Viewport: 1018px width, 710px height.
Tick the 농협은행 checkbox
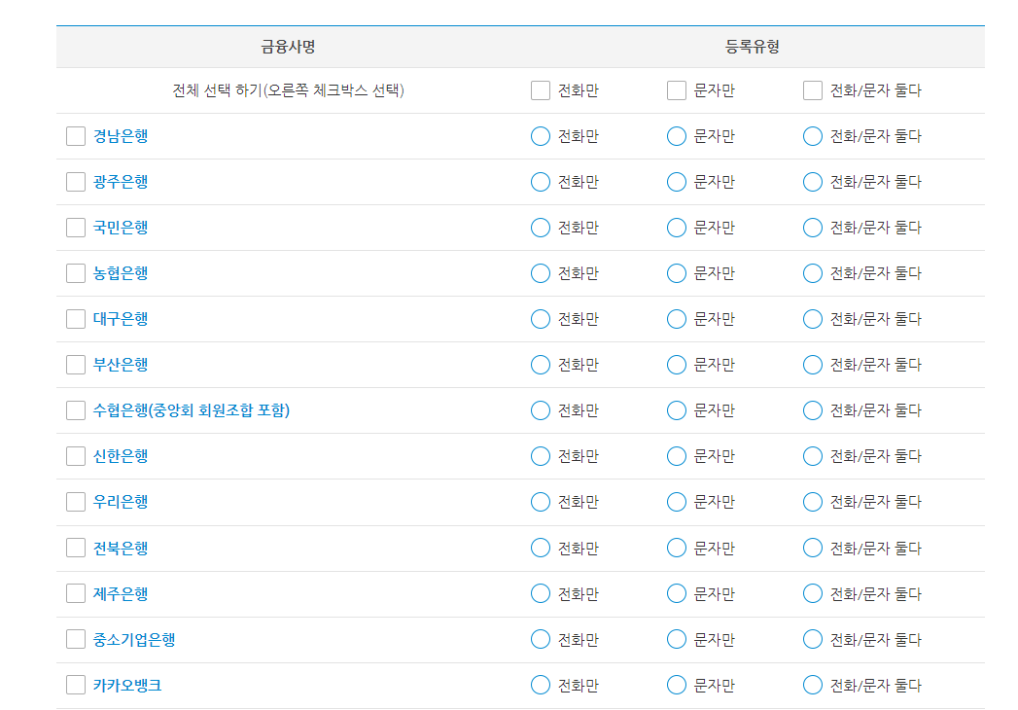click(x=76, y=273)
